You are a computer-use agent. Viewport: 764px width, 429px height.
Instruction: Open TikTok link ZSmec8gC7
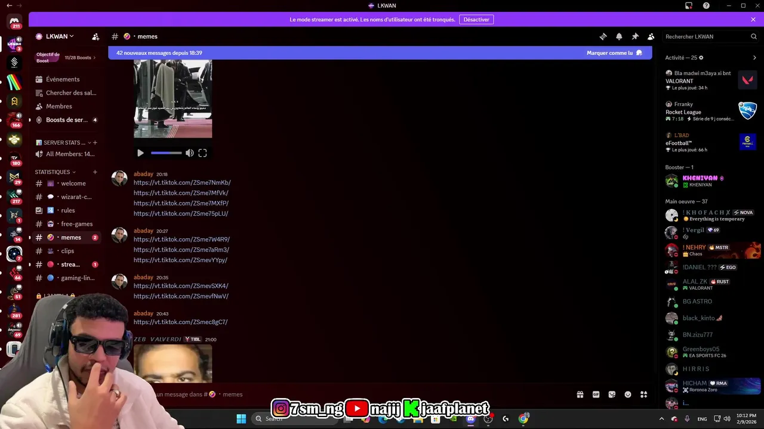(x=180, y=322)
